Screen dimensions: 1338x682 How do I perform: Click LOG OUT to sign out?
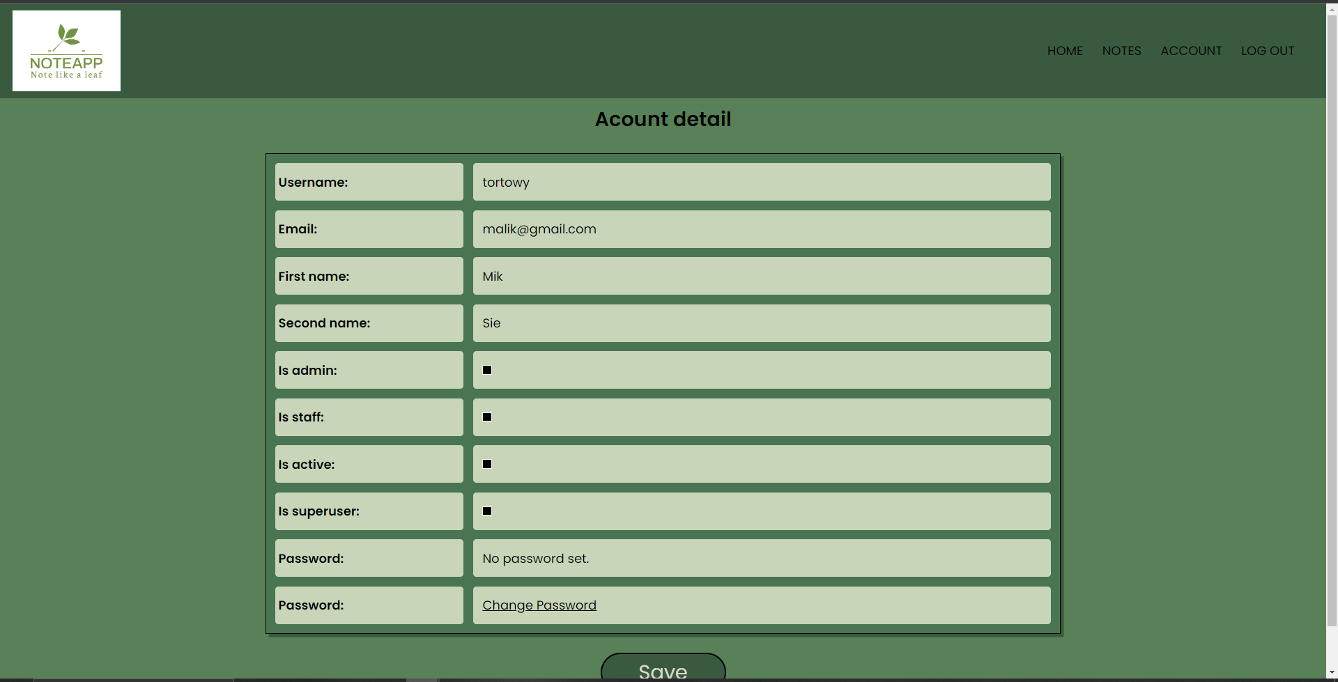point(1267,50)
